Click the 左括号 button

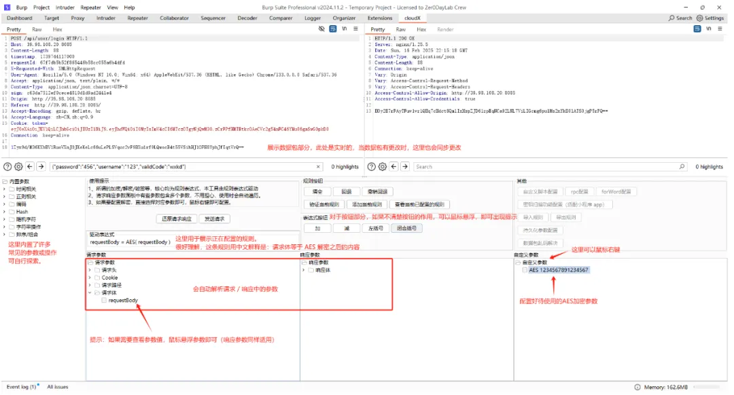click(x=375, y=228)
